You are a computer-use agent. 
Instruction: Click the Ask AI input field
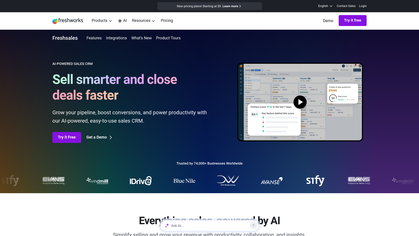coord(207,226)
